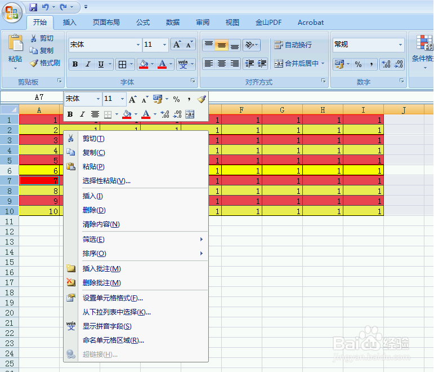Choose 选择性粘贴(V) in context menu
The height and width of the screenshot is (372, 434).
(x=136, y=181)
